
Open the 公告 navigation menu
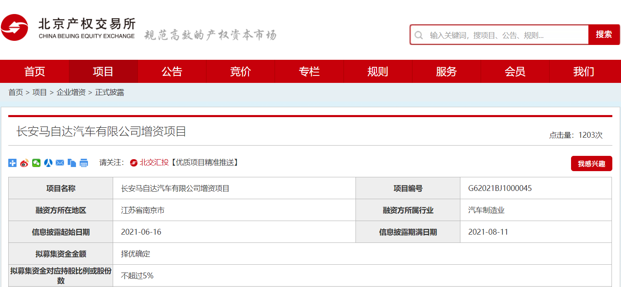pos(172,72)
